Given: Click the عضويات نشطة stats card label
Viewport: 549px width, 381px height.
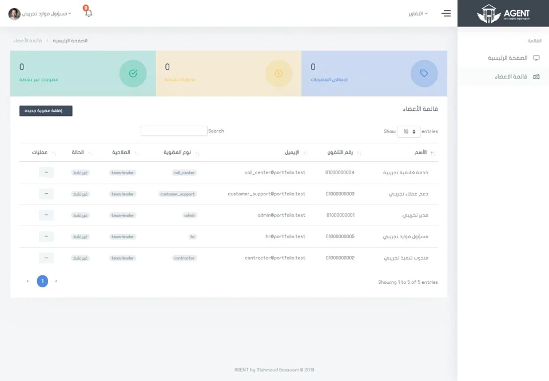Looking at the screenshot, I should click(180, 79).
